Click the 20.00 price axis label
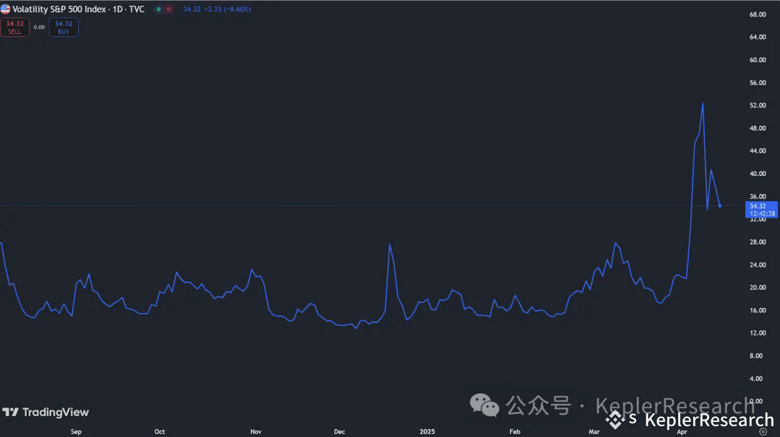The height and width of the screenshot is (437, 780). tap(758, 288)
